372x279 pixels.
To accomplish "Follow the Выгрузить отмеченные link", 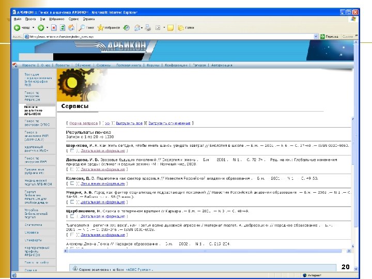I will coord(169,123).
